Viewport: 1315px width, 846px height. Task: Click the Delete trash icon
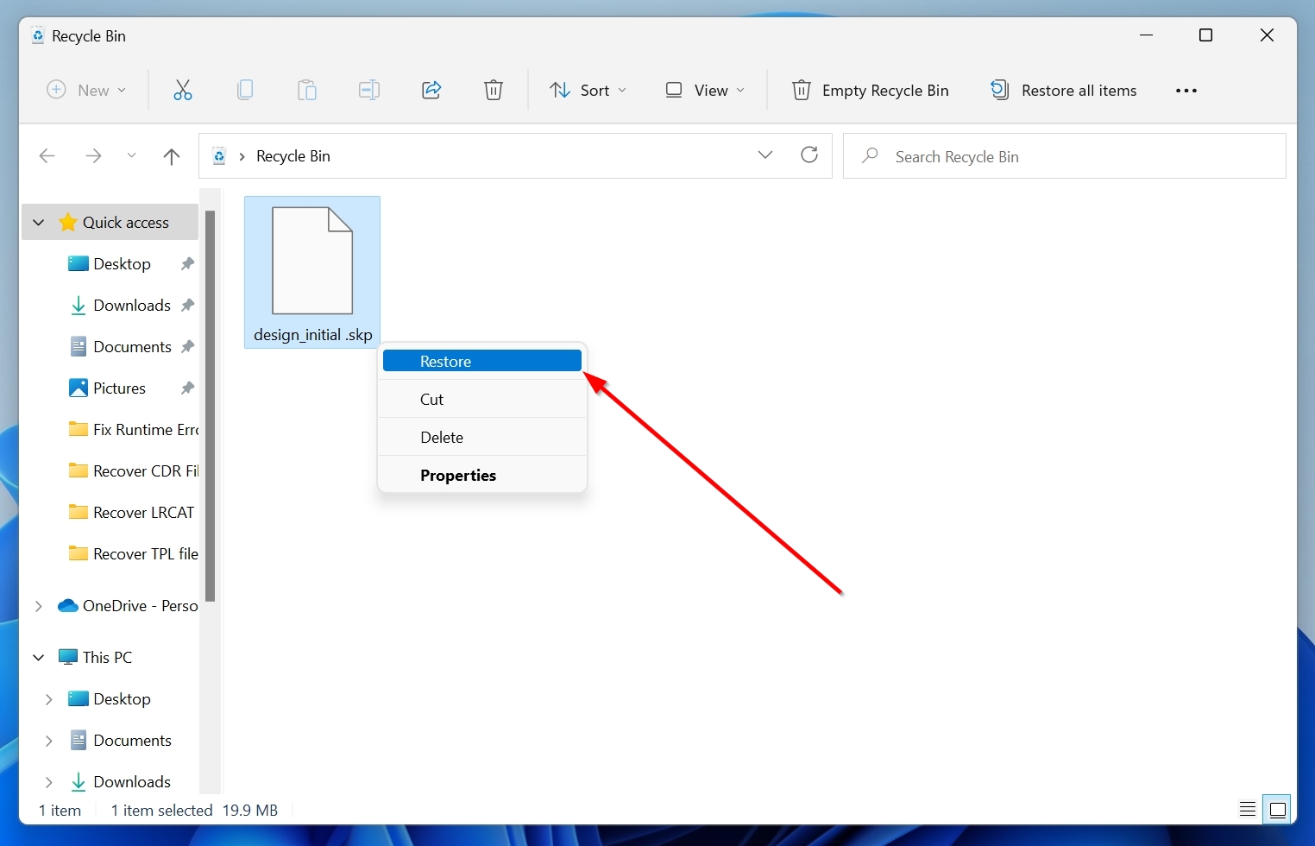494,90
